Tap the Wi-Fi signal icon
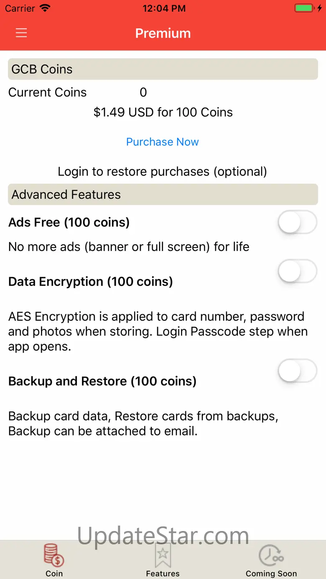This screenshot has height=579, width=326. (44, 8)
